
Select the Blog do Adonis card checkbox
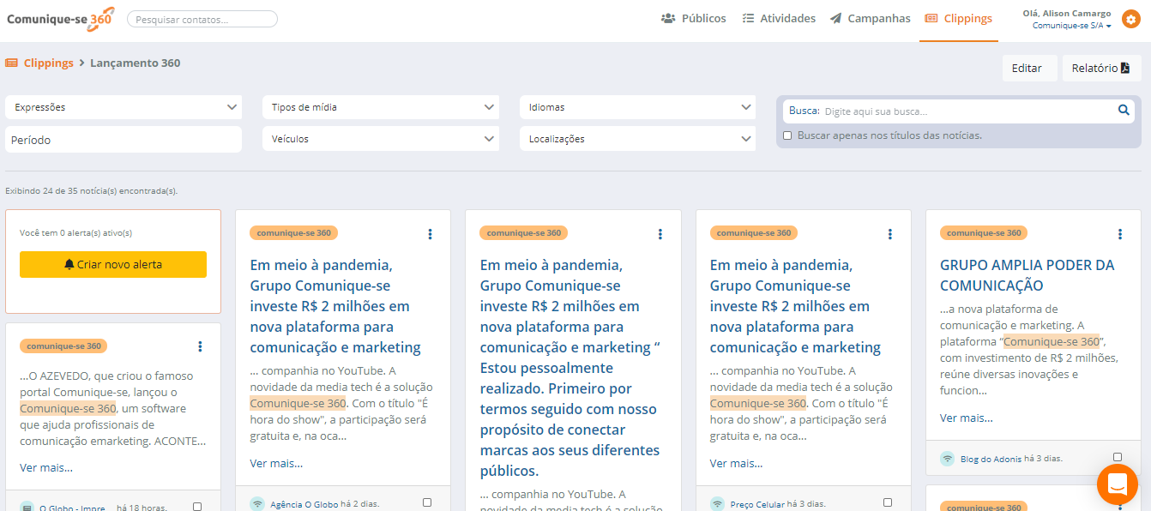click(1117, 457)
